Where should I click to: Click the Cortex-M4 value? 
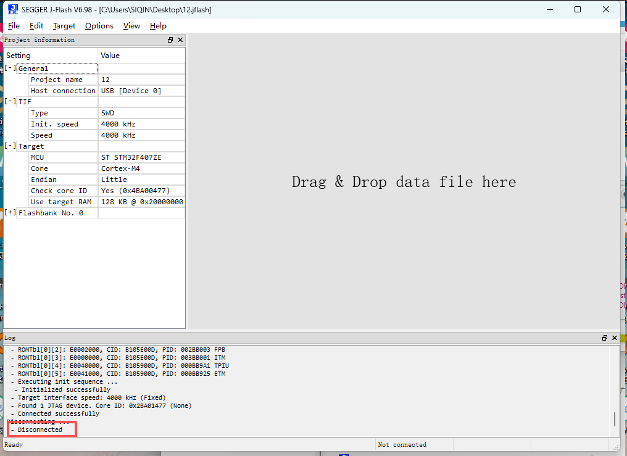[120, 168]
